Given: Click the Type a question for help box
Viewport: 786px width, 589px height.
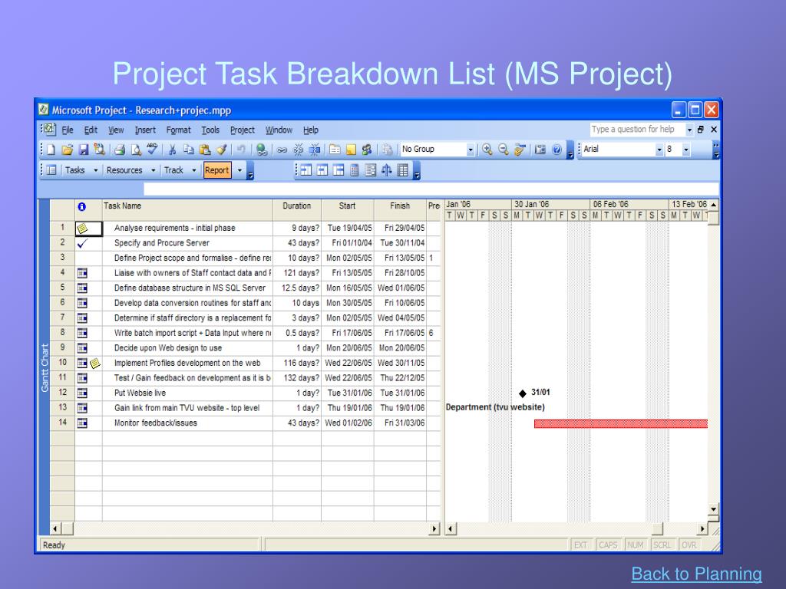Looking at the screenshot, I should pos(636,130).
